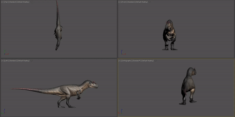Select the axis gizmo in the Orthographic viewport
This screenshot has height=117, width=235.
tap(120, 111)
